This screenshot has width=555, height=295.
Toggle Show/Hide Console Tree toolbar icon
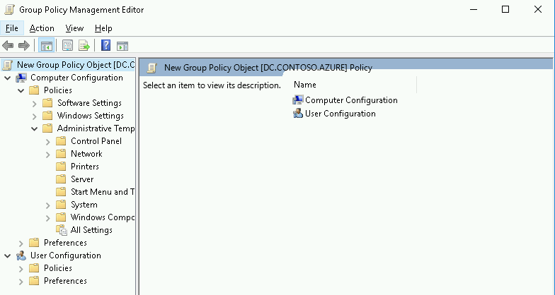(x=47, y=45)
